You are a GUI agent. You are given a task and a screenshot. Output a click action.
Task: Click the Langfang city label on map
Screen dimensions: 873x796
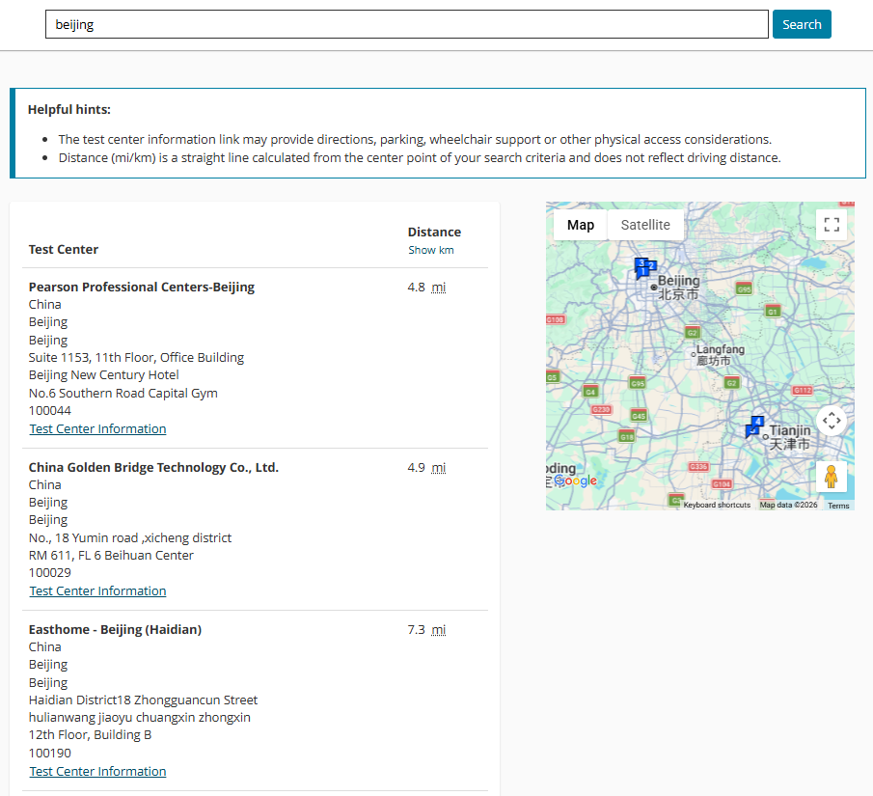pos(721,355)
